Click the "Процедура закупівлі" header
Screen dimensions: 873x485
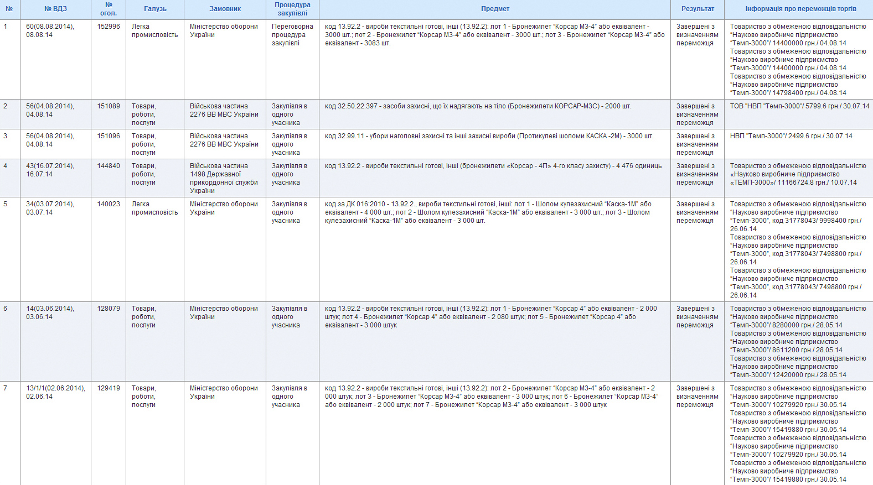292,9
